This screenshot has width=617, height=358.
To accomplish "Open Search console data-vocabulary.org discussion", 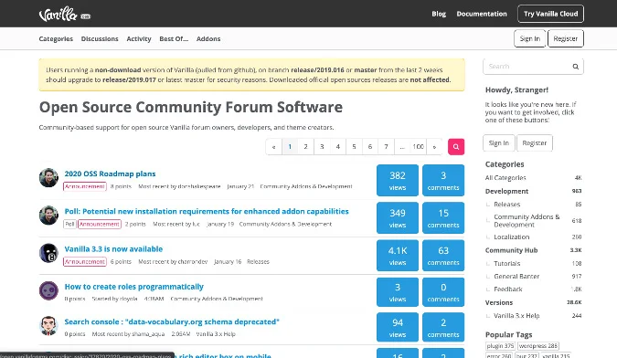I will [x=172, y=321].
